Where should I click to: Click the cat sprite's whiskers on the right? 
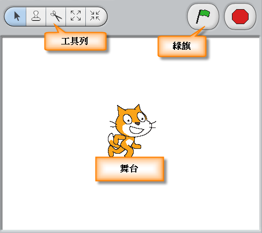coord(154,125)
